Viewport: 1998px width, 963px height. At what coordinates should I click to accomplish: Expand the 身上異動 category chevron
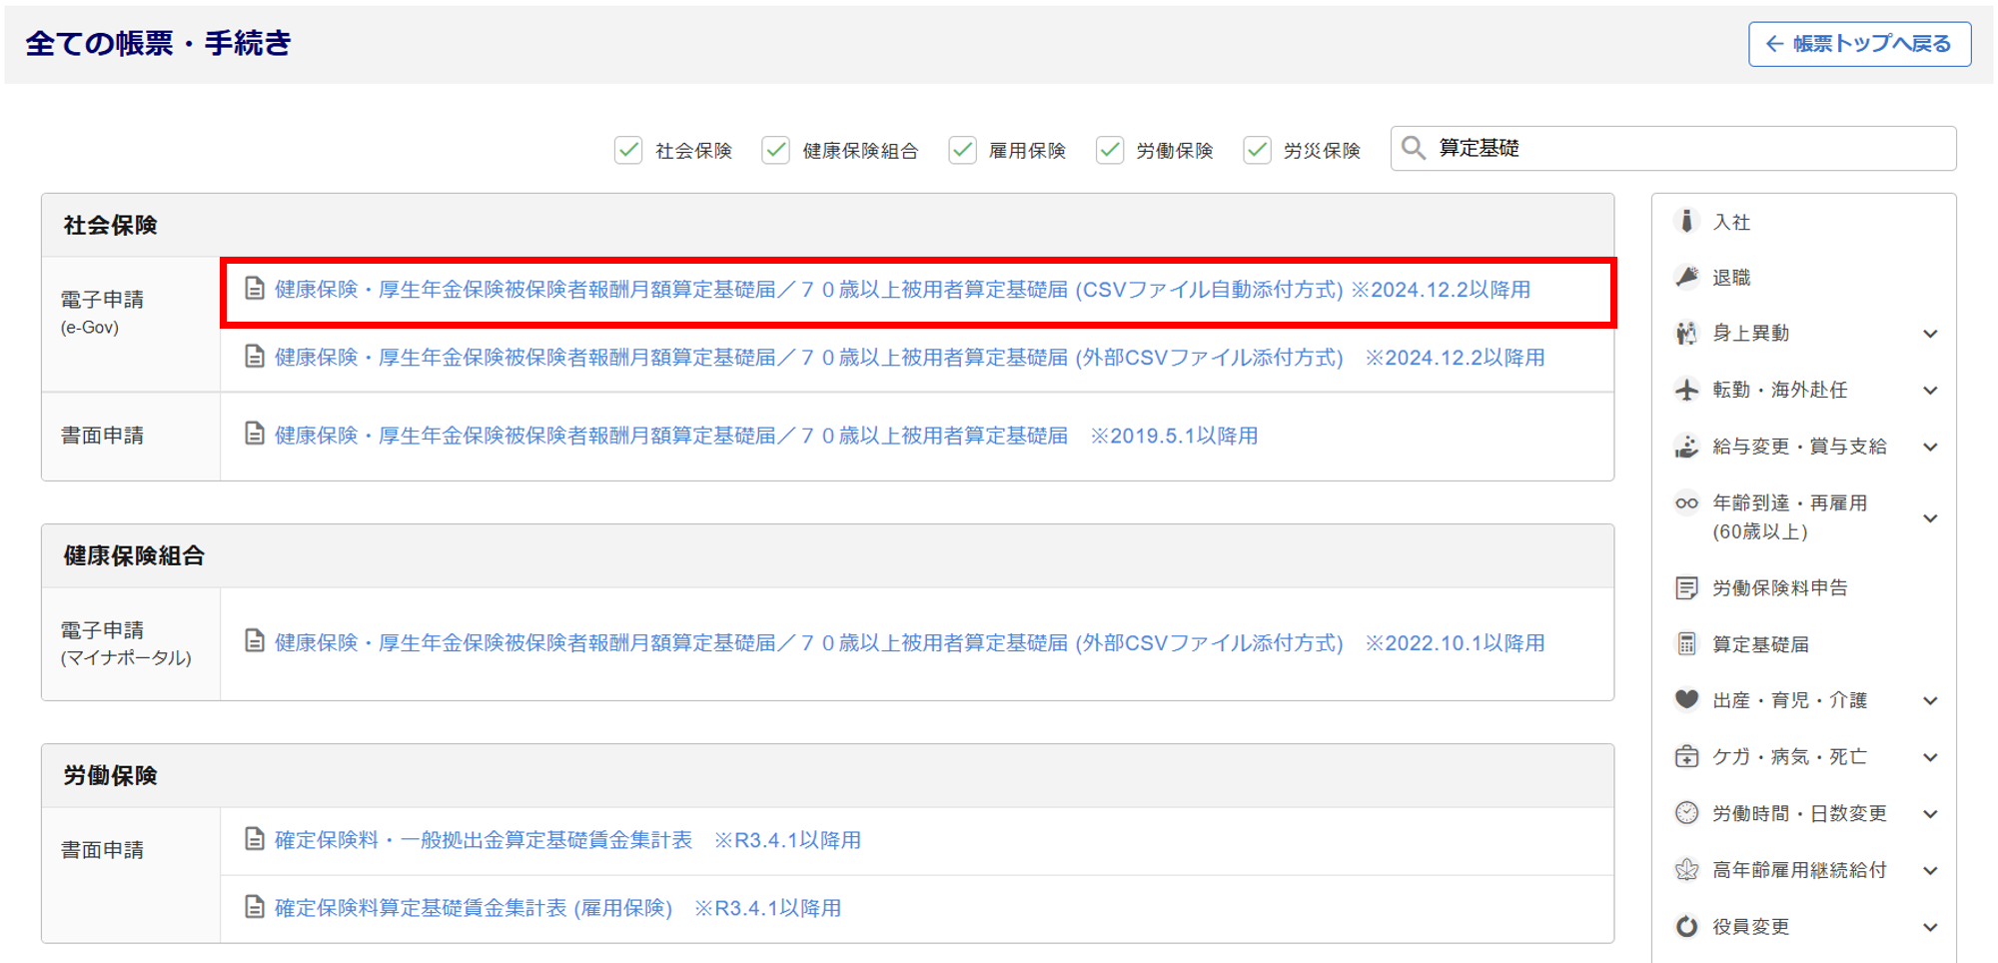(x=1930, y=334)
